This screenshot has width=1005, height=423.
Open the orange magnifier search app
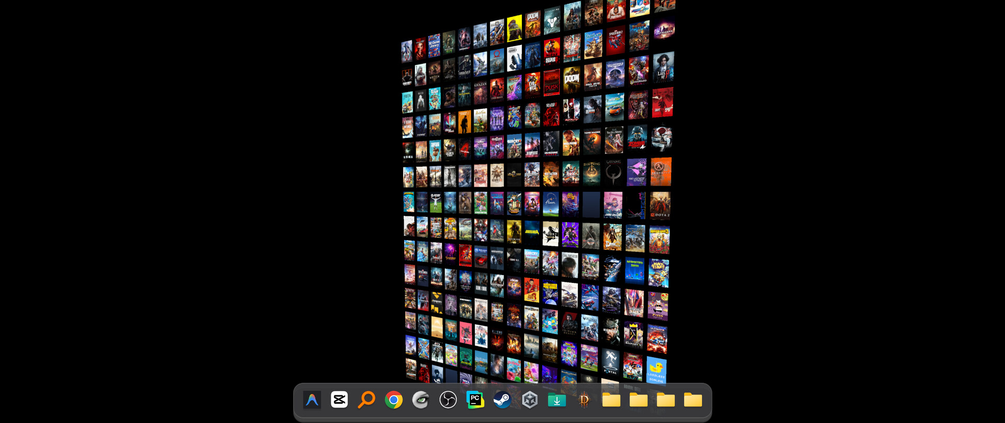coord(366,400)
